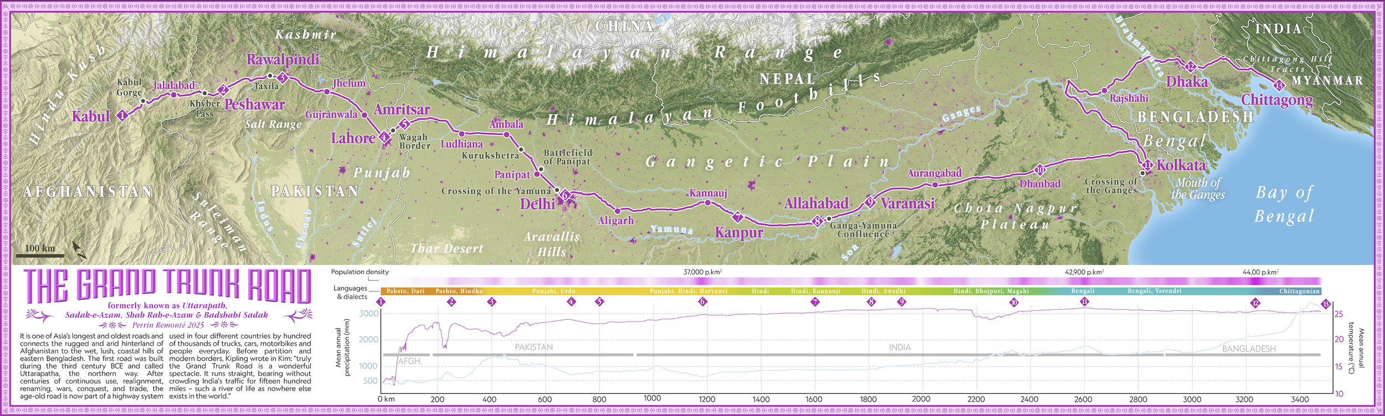Click the Aligarh route dot on the map
Image resolution: width=1385 pixels, height=416 pixels.
[x=618, y=211]
